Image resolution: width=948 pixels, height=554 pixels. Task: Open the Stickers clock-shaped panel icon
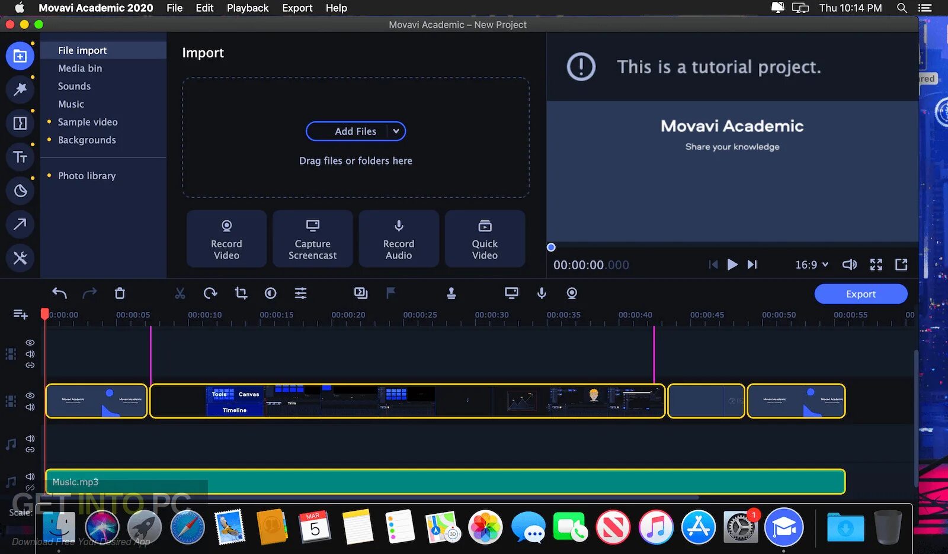tap(20, 191)
